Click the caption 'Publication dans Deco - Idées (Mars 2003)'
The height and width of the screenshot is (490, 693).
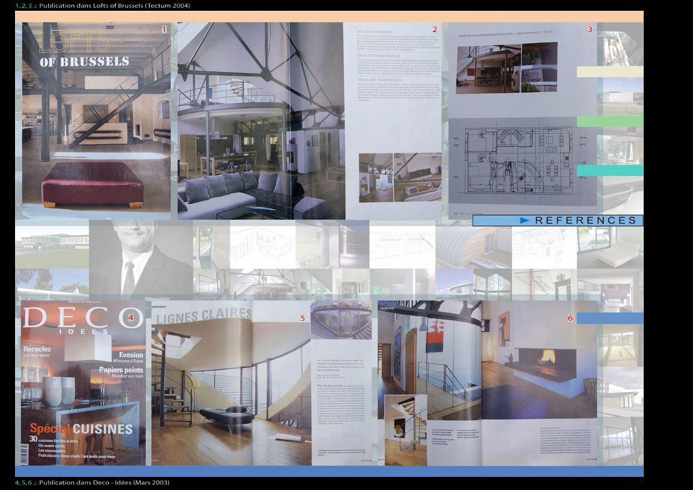tap(104, 483)
